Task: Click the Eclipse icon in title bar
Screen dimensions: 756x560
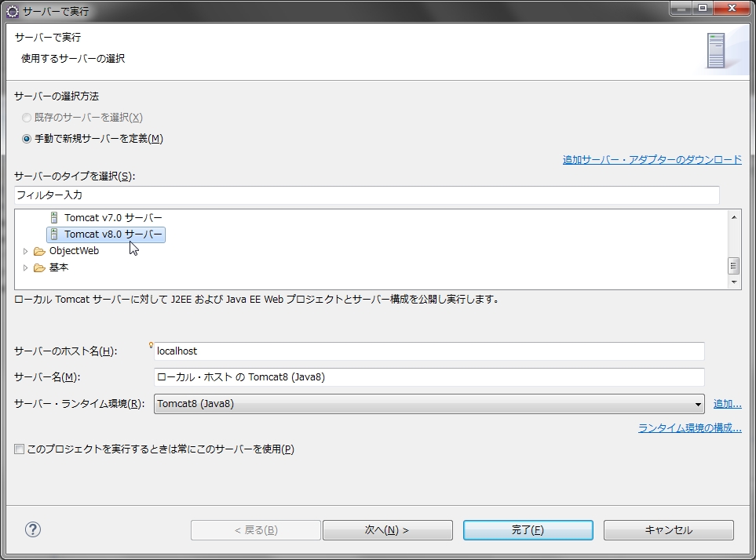Action: coord(13,11)
